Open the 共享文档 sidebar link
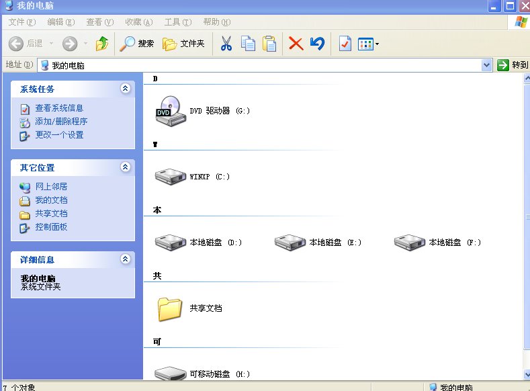Screen dimensions: 530x391 (51, 214)
